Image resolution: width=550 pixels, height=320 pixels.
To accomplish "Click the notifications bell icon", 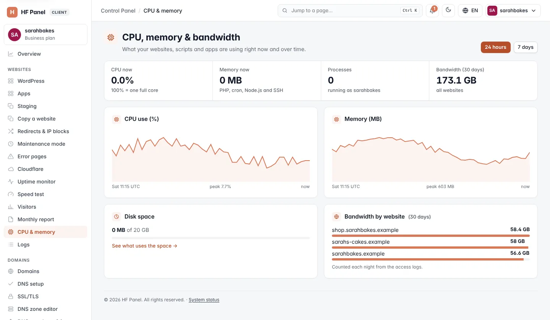I will 432,11.
